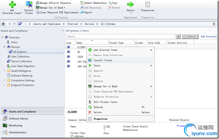Image resolution: width=219 pixels, height=139 pixels.
Task: Choose Properties in context menu
Action: pos(120,119)
